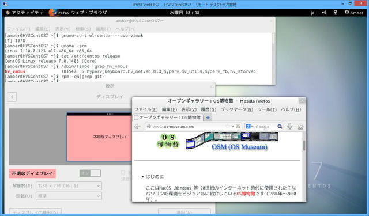The image size is (369, 216).
Task: Click the Firefox URL address field
Action: click(194, 127)
